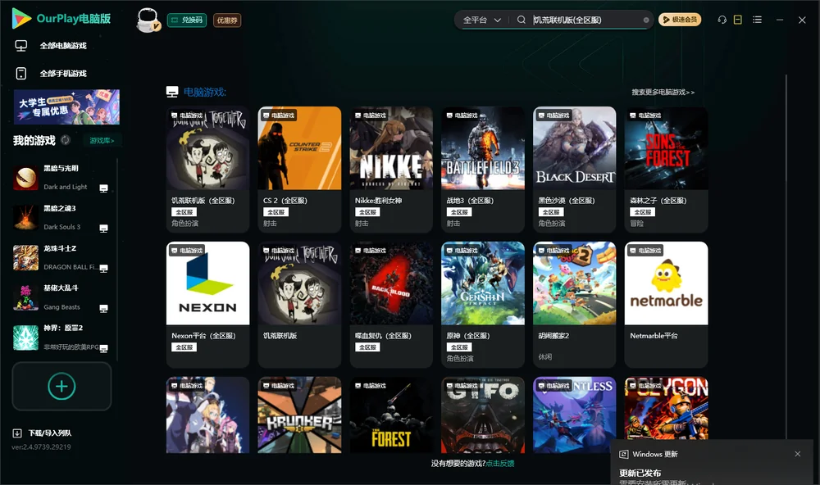Screen dimensions: 820x485
Task: Open the 全平台 platform dropdown
Action: (x=481, y=20)
